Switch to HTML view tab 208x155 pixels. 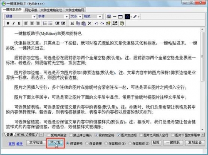(x=21, y=135)
